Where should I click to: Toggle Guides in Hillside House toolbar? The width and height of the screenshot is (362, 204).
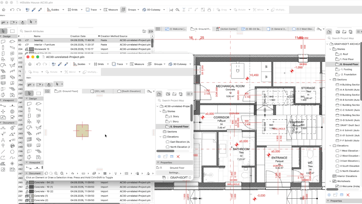[x=53, y=10]
